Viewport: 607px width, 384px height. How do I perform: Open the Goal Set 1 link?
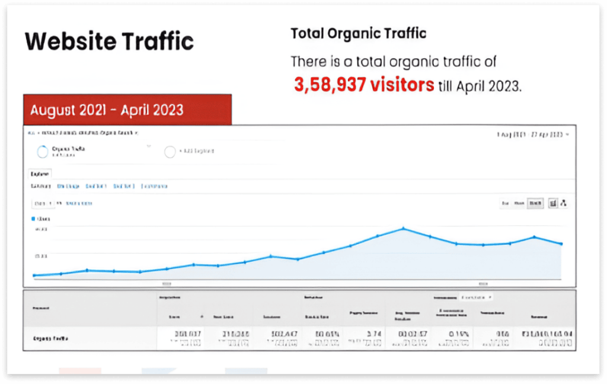point(95,186)
